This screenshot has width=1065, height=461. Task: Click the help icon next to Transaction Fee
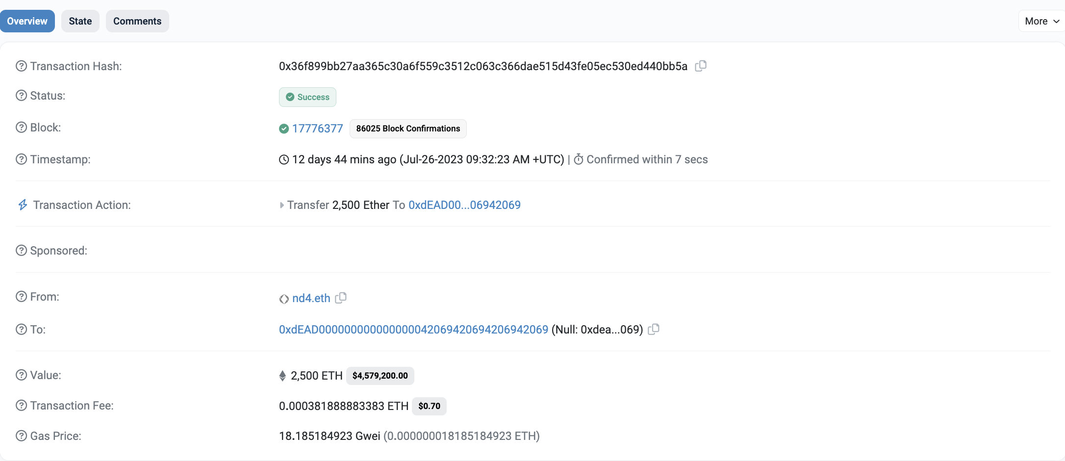point(21,406)
